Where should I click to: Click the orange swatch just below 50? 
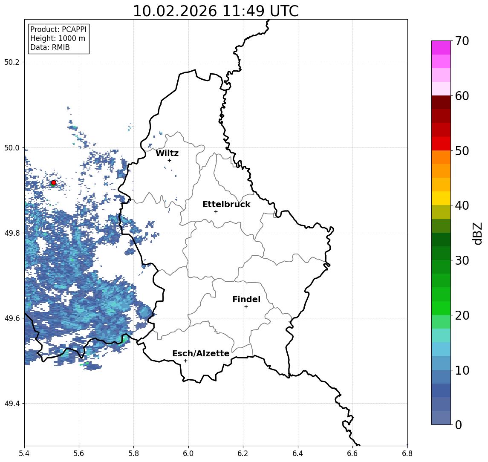[x=441, y=157]
